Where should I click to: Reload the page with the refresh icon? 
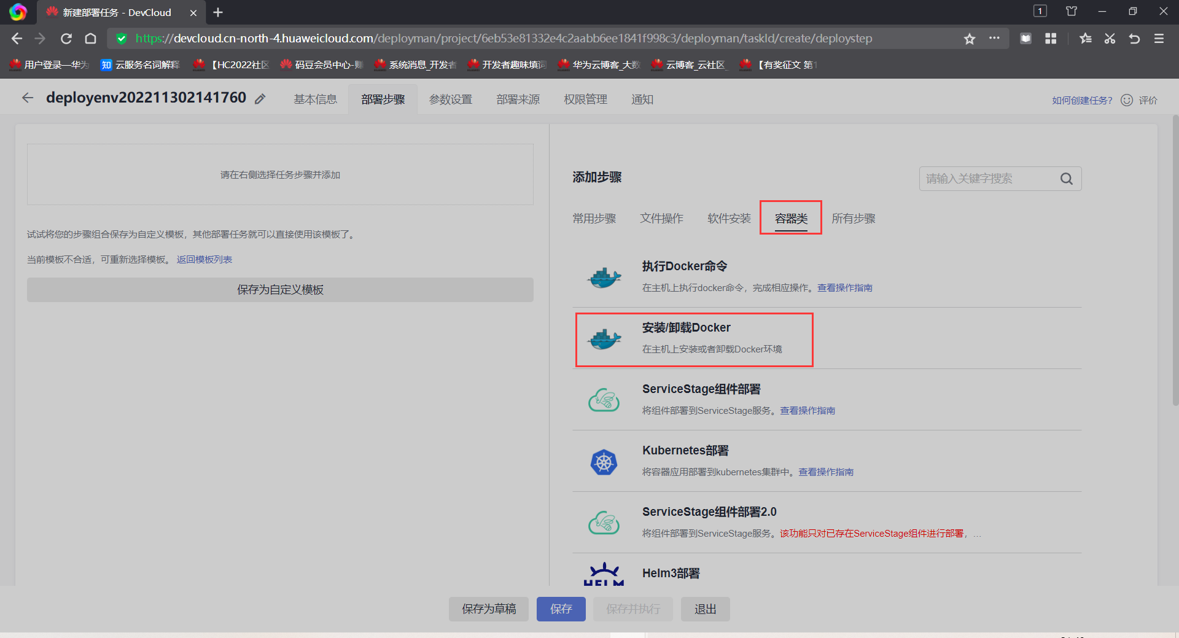coord(66,39)
